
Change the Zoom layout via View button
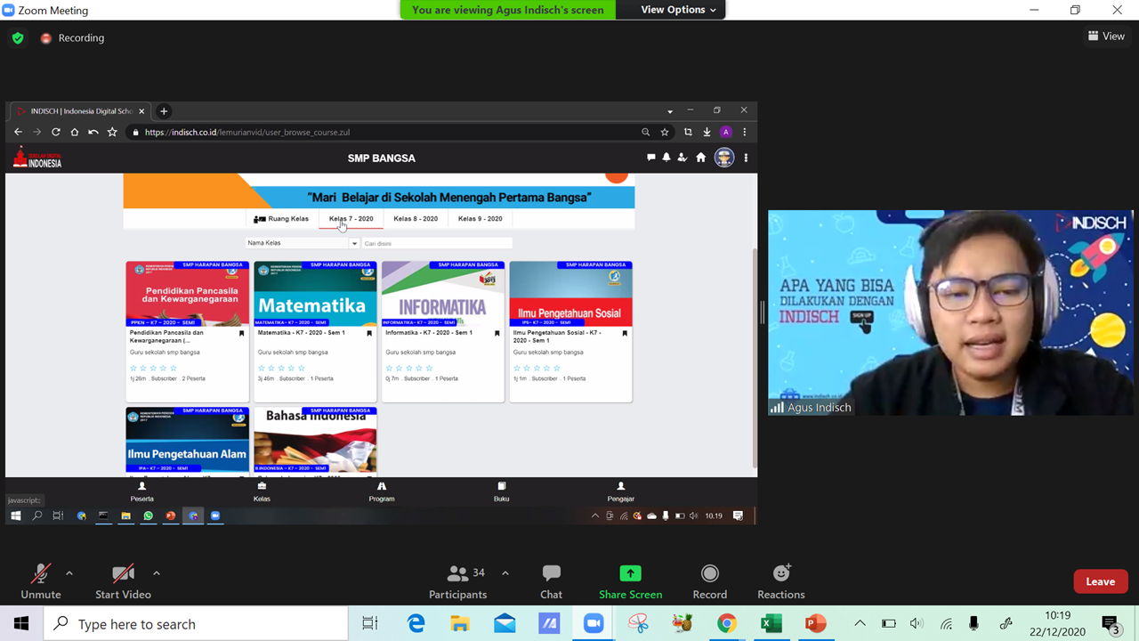(x=1106, y=37)
